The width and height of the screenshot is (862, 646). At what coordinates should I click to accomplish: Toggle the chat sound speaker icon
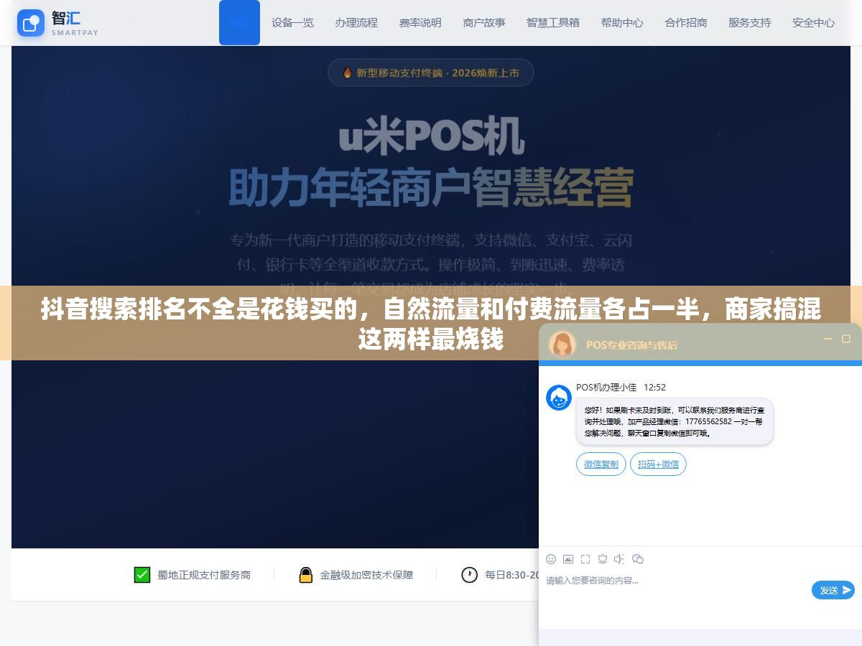pyautogui.click(x=620, y=559)
